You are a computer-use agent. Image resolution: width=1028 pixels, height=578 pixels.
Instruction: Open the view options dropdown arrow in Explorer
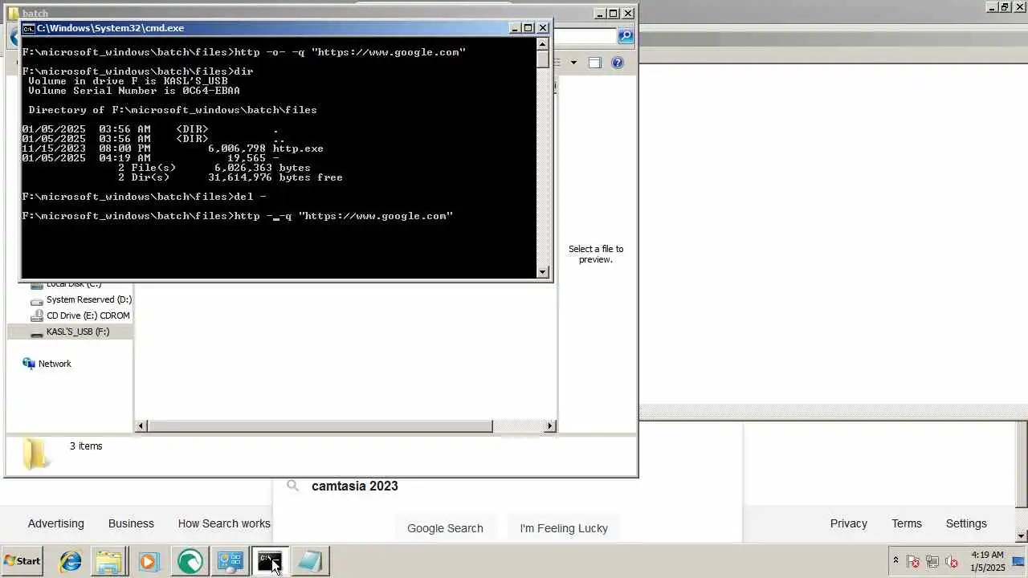[x=573, y=63]
